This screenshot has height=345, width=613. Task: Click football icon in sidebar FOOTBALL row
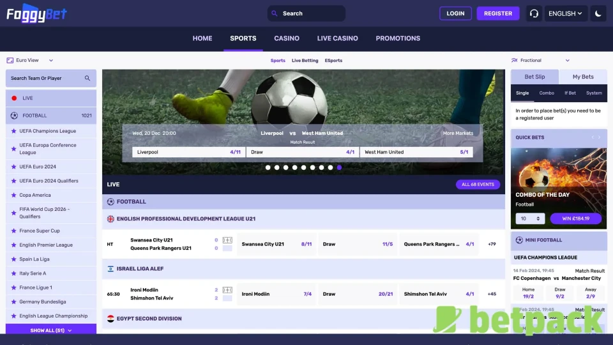coord(14,116)
